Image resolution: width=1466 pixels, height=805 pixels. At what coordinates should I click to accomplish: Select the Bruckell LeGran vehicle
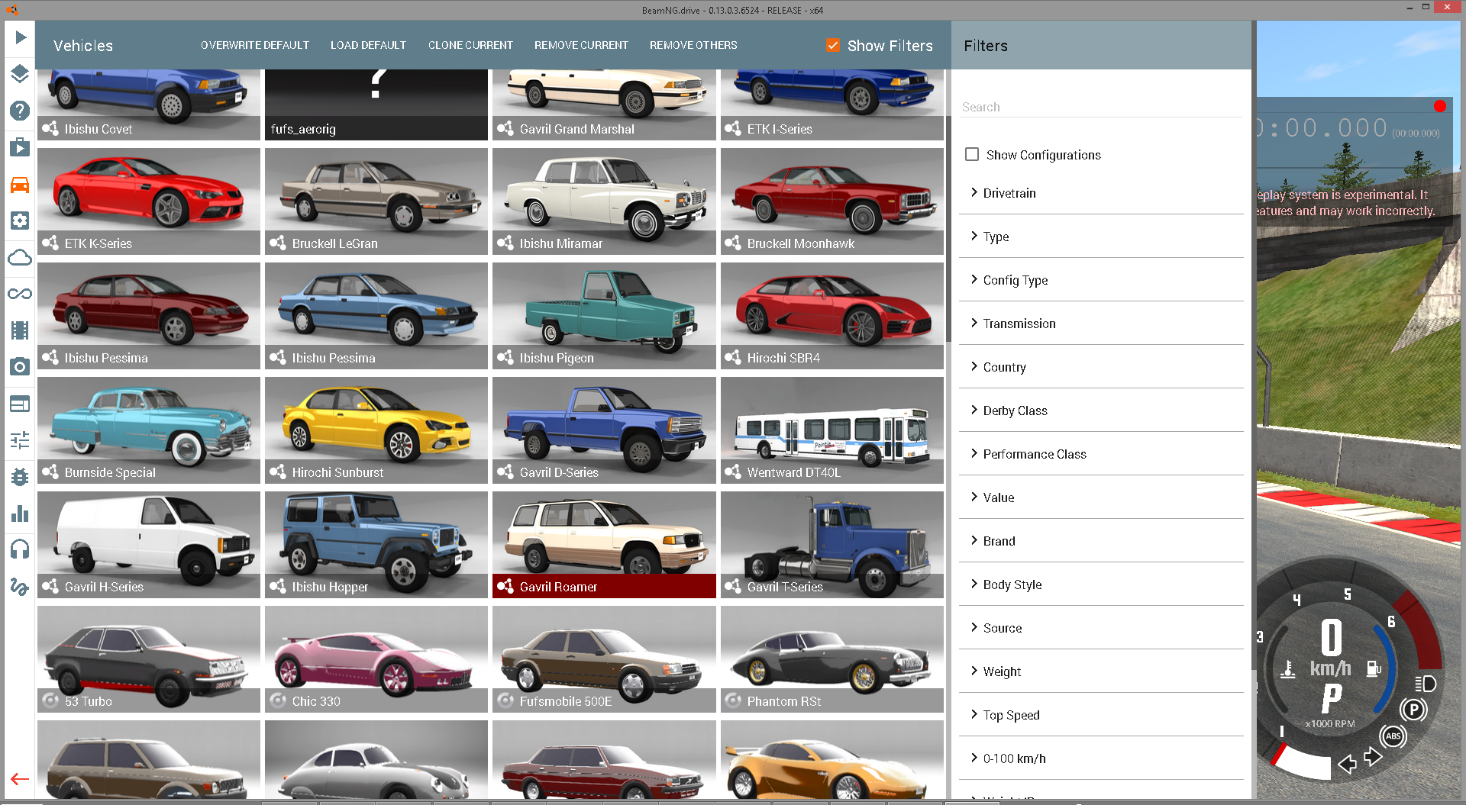point(376,201)
